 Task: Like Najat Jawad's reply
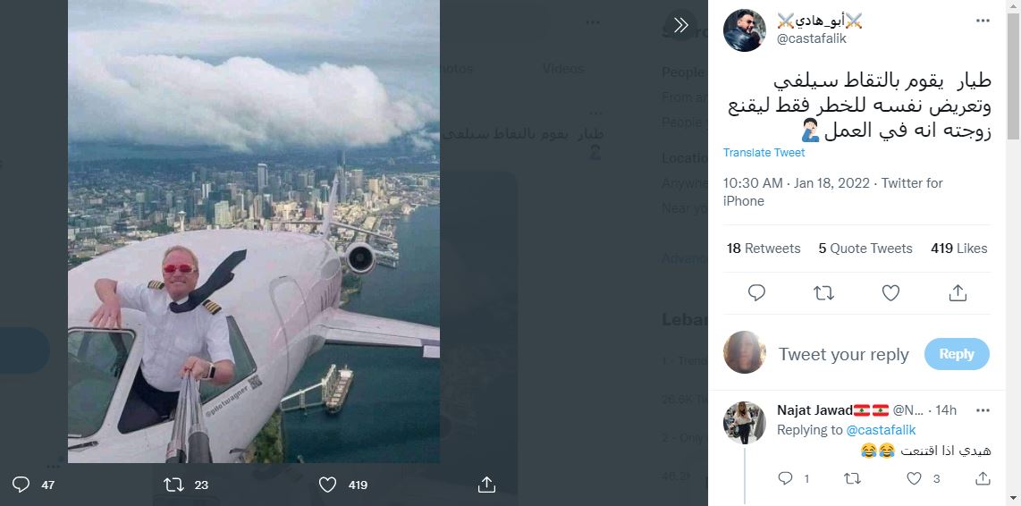pos(915,479)
